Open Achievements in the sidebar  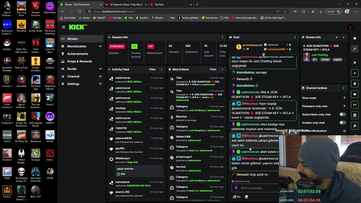point(82,54)
